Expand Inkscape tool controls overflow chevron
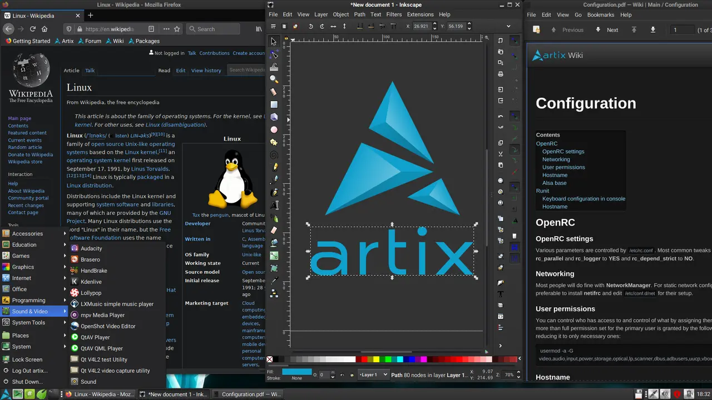712x400 pixels. [x=508, y=26]
